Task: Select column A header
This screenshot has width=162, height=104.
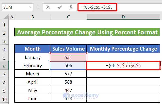Action: coord(12,17)
